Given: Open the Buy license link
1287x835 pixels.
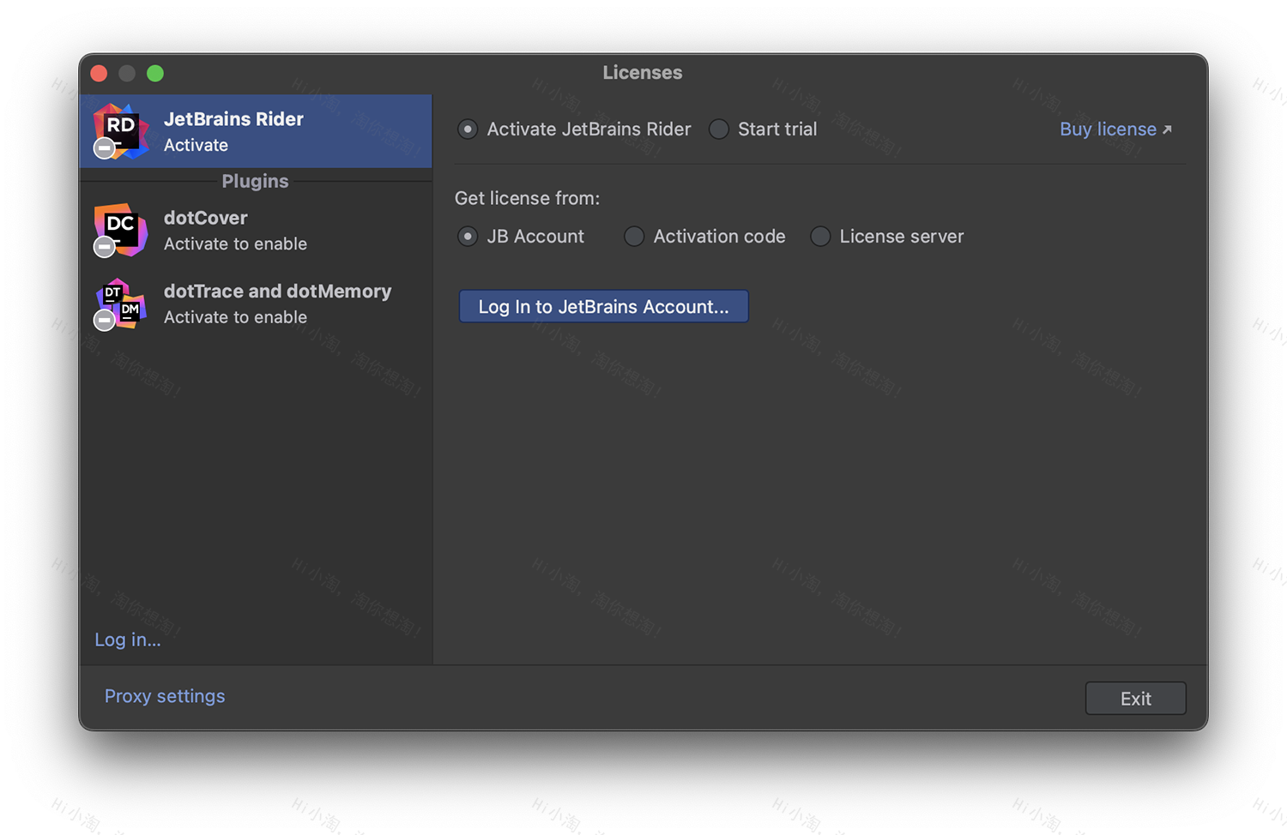Looking at the screenshot, I should 1108,129.
